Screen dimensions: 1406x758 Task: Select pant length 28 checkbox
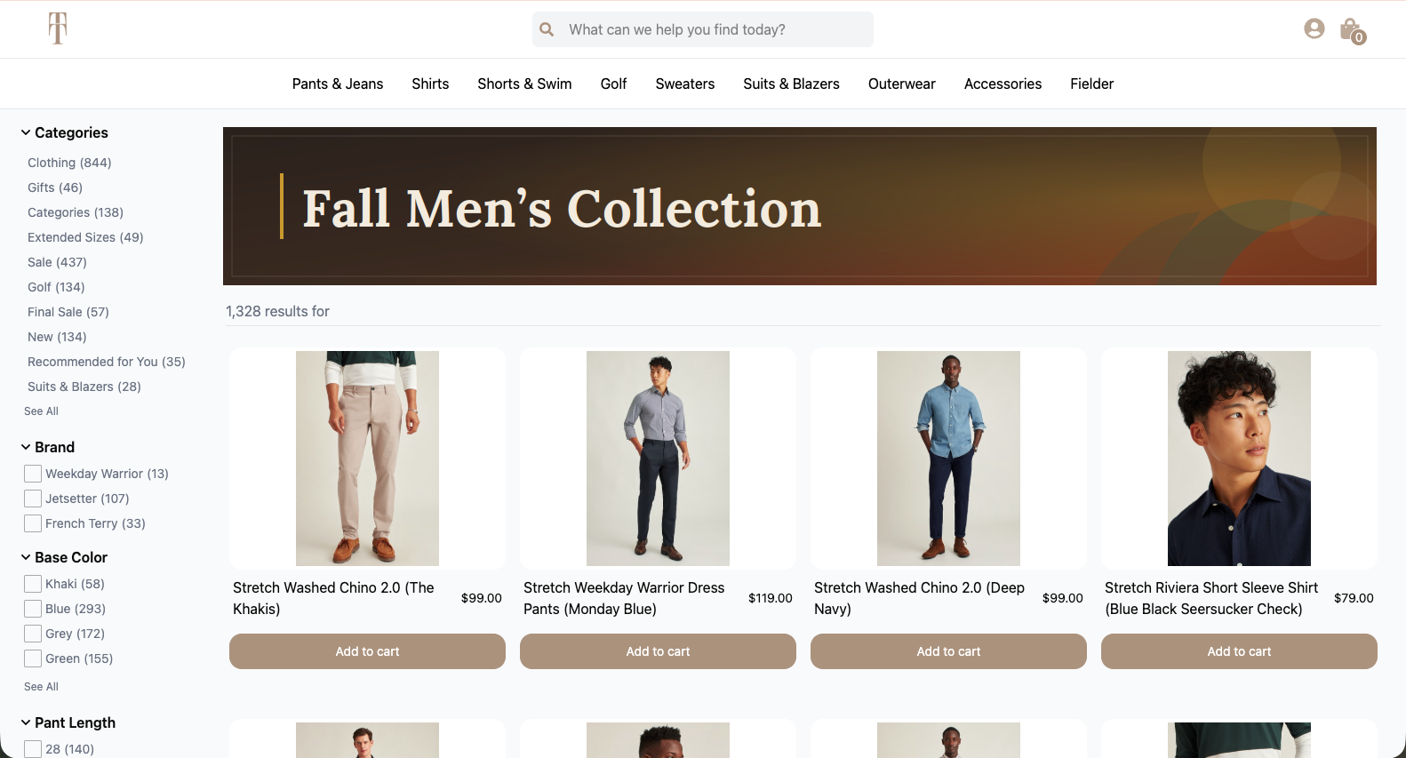[x=33, y=749]
